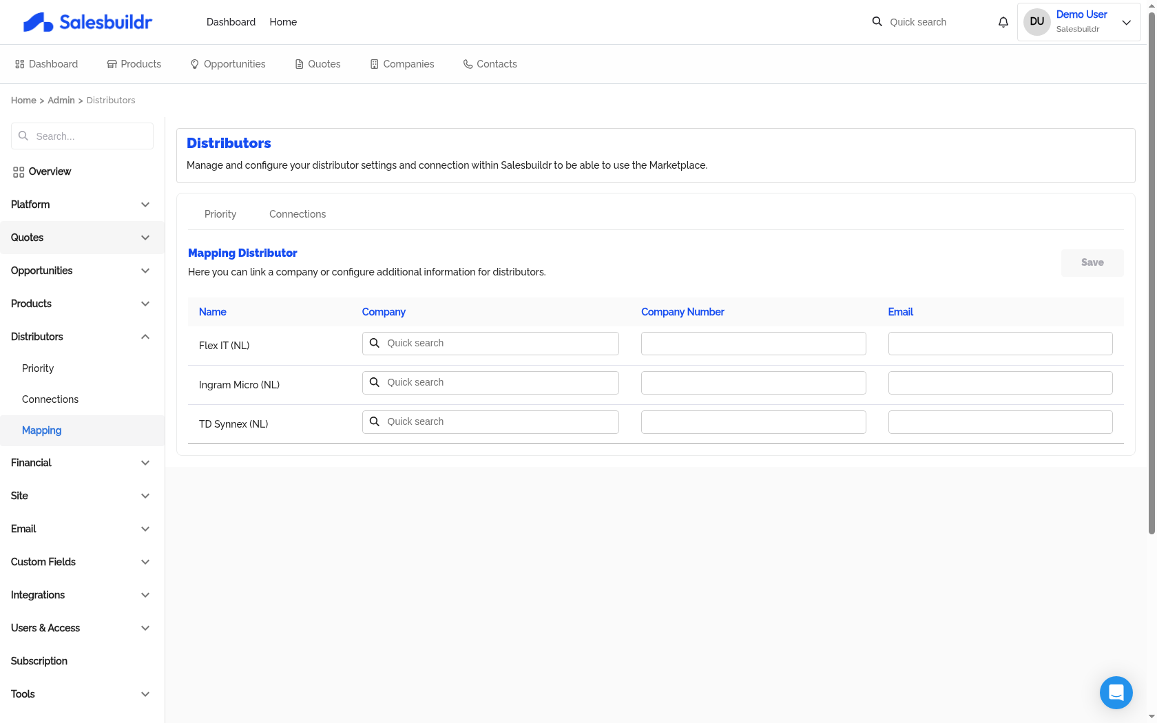Expand the Integrations section

point(82,595)
